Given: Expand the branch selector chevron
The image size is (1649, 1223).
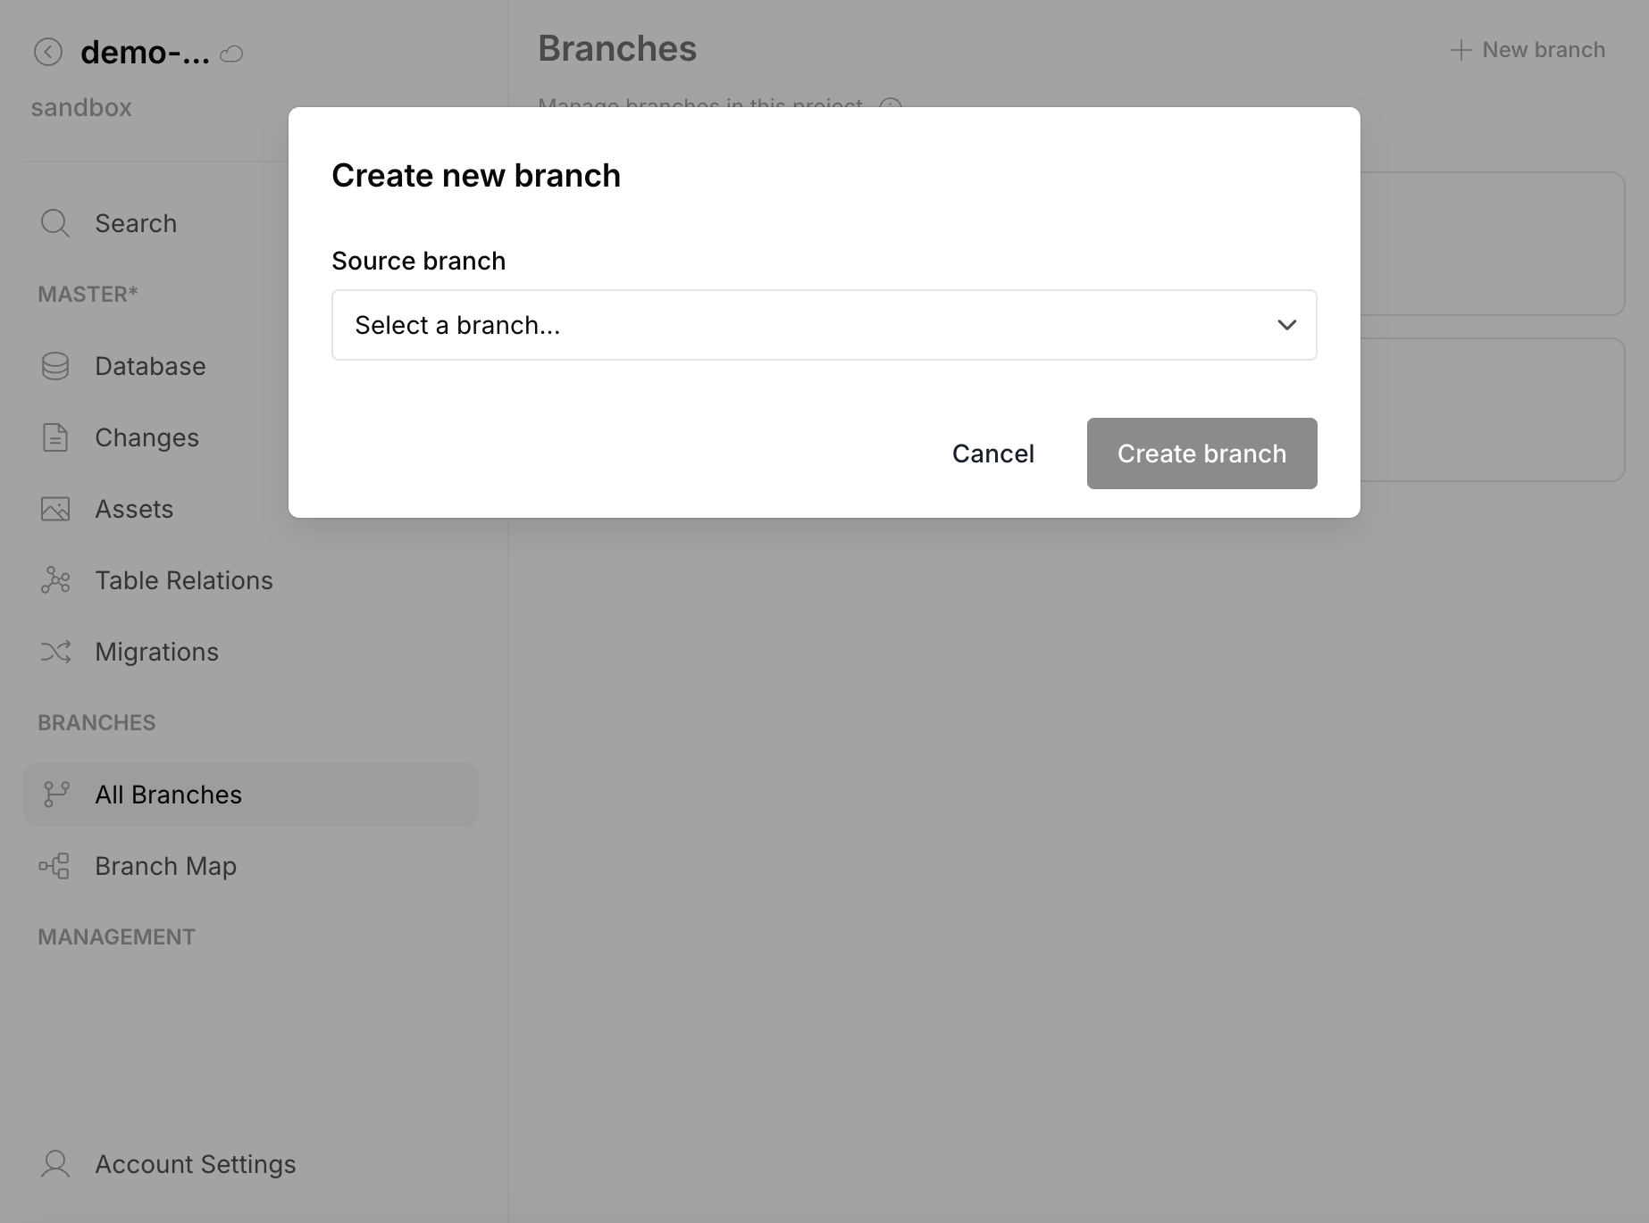Looking at the screenshot, I should (1287, 325).
